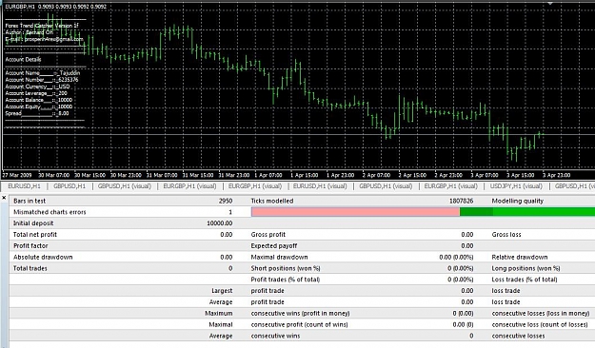Select the Mismatched charts errors row
This screenshot has width=595, height=348.
pos(122,212)
